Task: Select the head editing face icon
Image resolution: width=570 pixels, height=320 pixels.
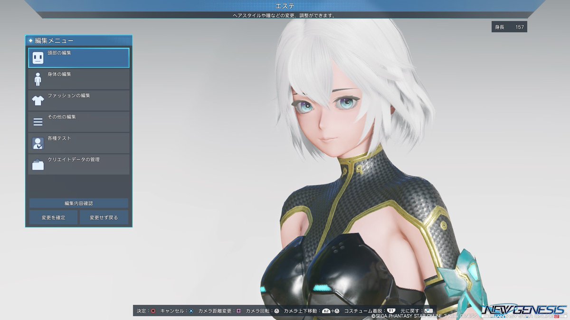Action: (38, 58)
